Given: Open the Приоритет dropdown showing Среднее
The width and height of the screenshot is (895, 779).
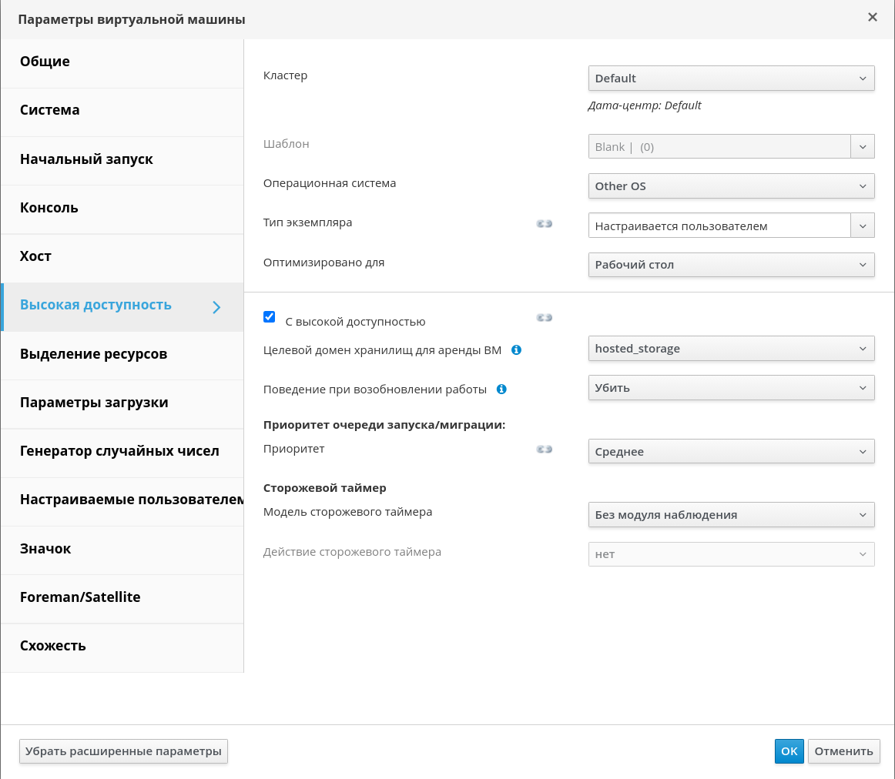Looking at the screenshot, I should (731, 452).
